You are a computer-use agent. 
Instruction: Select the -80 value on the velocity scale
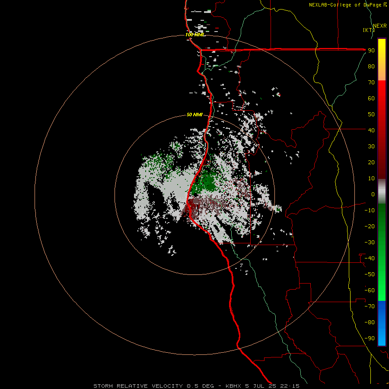370,322
